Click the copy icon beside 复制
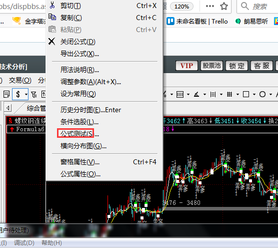Viewport: 278px width, 248px height. click(x=52, y=17)
